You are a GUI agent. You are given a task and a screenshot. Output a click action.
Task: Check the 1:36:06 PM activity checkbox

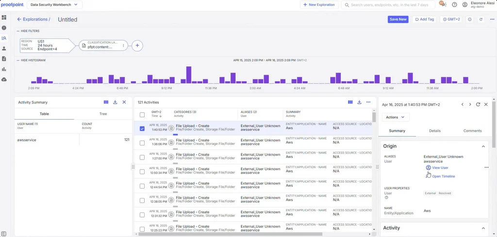[x=142, y=143]
